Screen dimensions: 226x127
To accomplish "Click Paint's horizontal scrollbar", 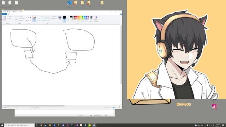I will coord(34,106).
